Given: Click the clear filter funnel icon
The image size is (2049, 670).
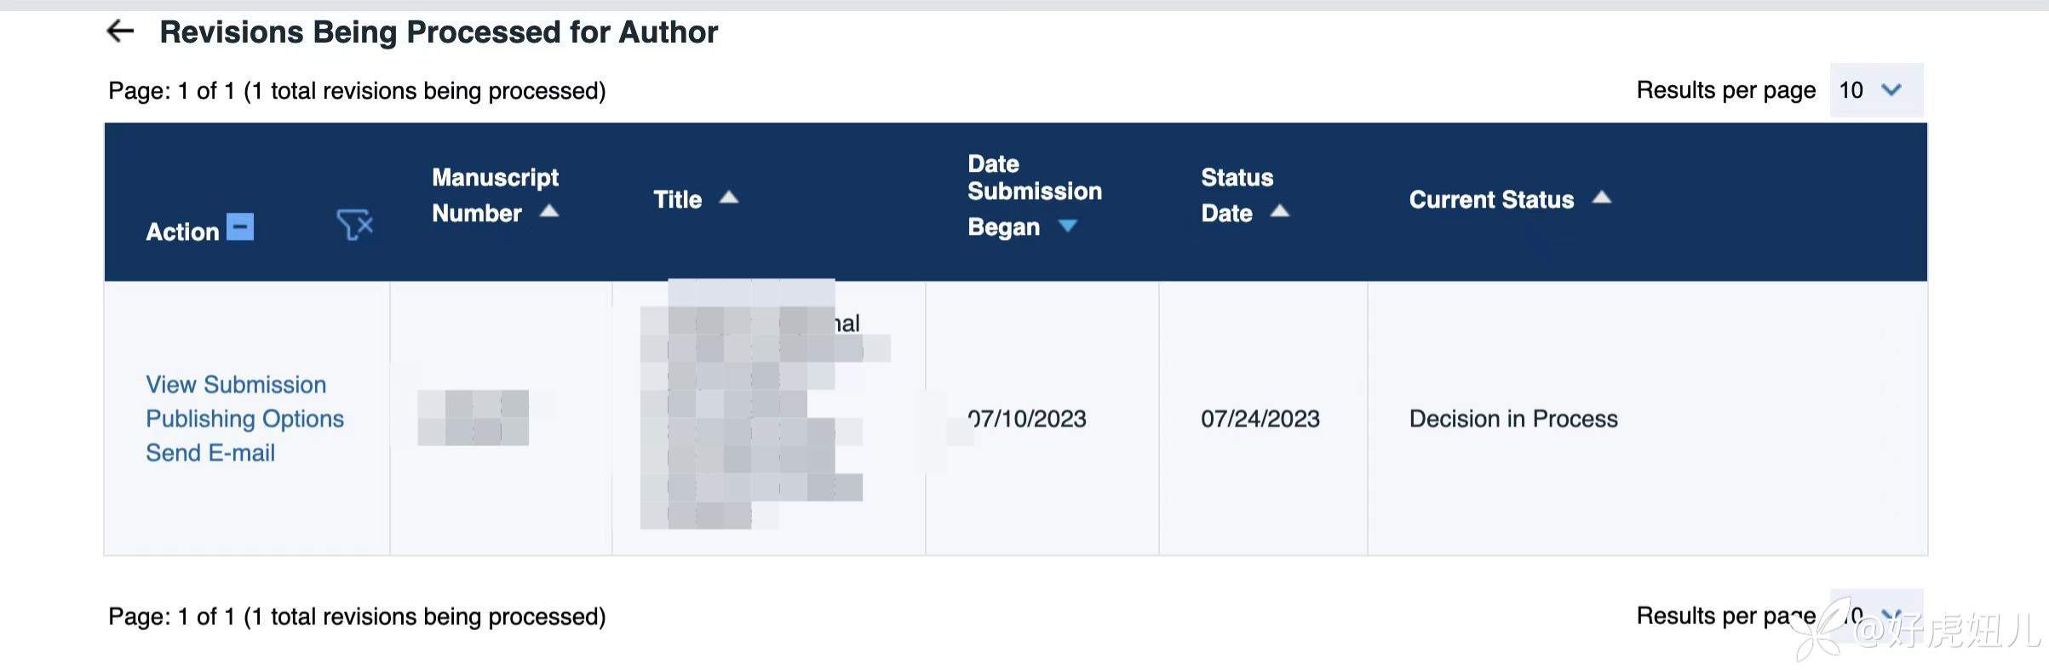Looking at the screenshot, I should pyautogui.click(x=354, y=225).
